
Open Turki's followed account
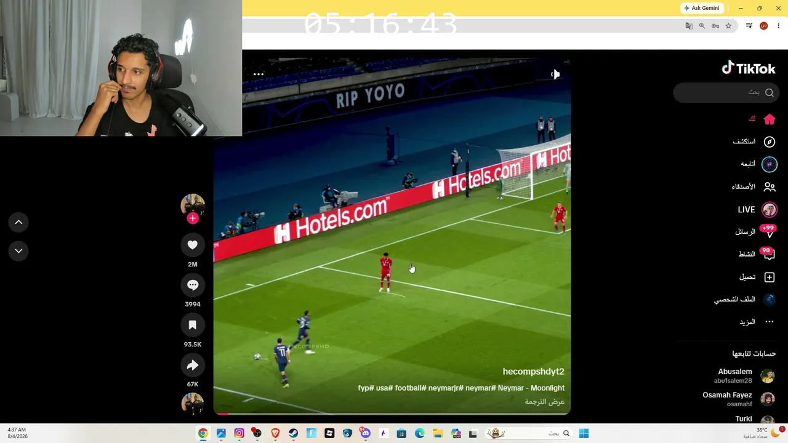tap(755, 420)
